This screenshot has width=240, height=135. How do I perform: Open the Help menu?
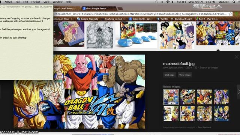[69, 2]
